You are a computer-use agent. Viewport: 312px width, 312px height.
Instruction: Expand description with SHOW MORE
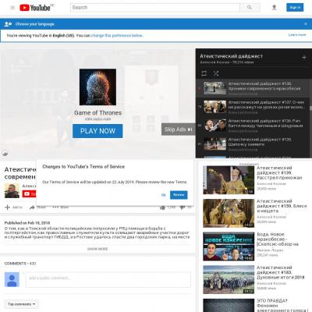[x=97, y=249]
